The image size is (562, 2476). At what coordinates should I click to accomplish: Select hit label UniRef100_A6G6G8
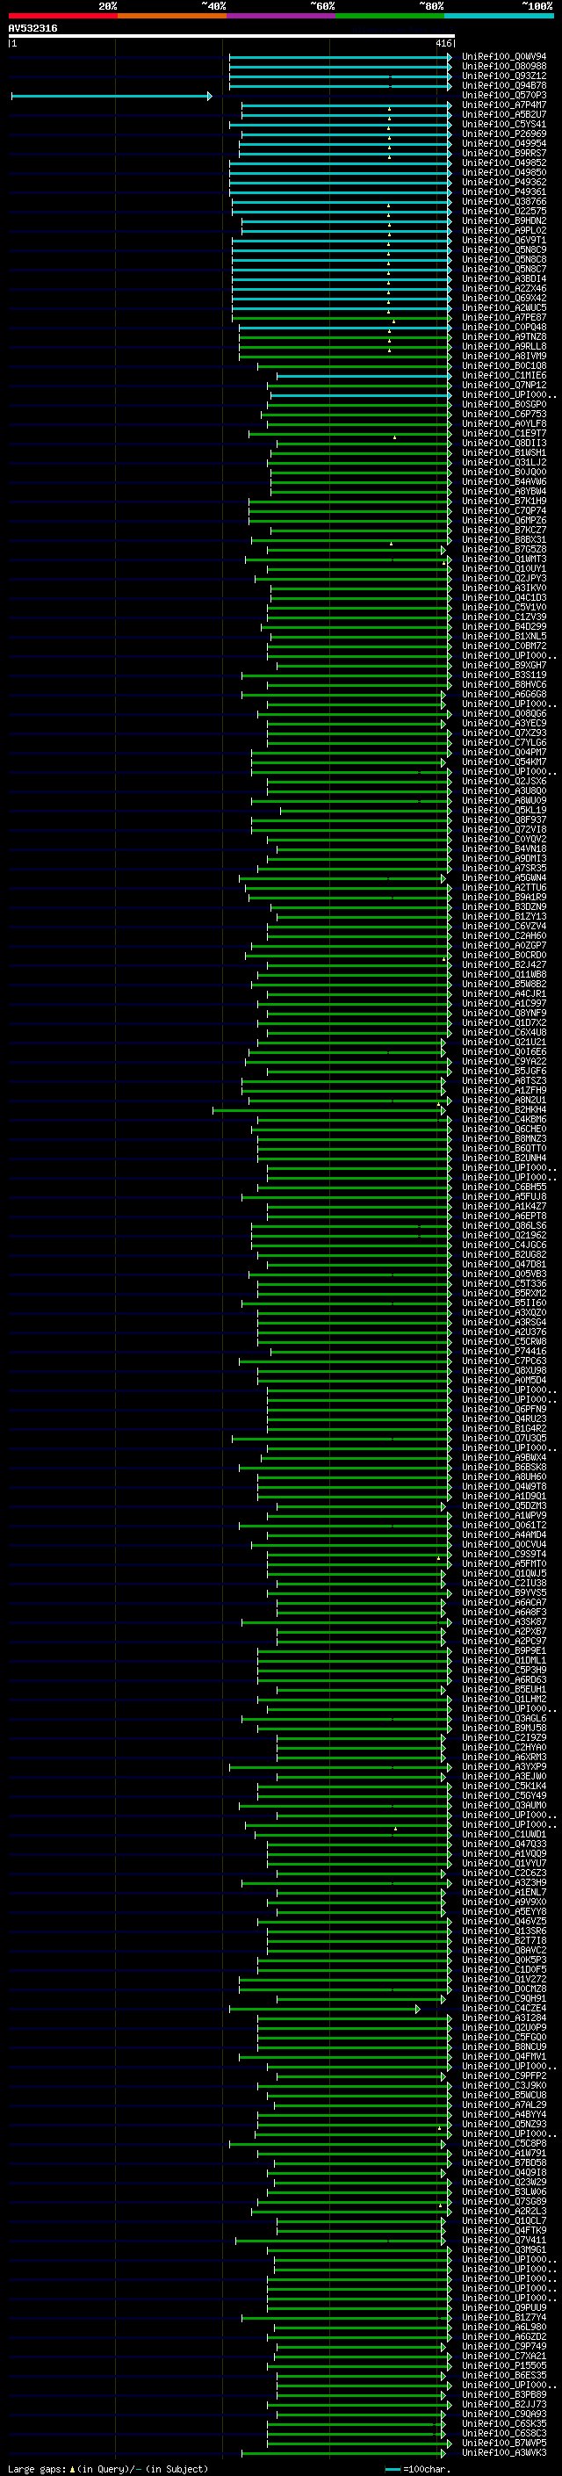pos(504,695)
